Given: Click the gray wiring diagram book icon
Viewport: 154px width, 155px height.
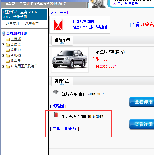Looking at the screenshot, I should 56,92.
